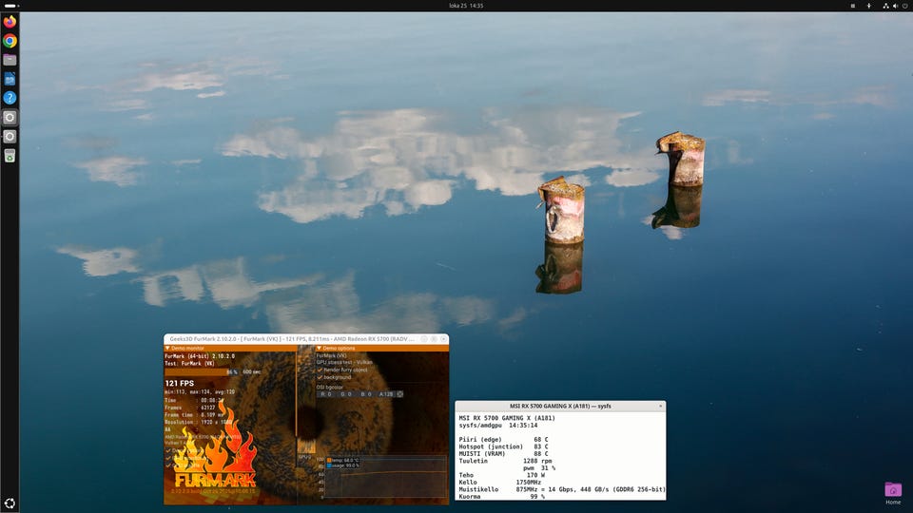913x513 pixels.
Task: Close the MSI RX 5700 sysfs window
Action: [x=660, y=406]
